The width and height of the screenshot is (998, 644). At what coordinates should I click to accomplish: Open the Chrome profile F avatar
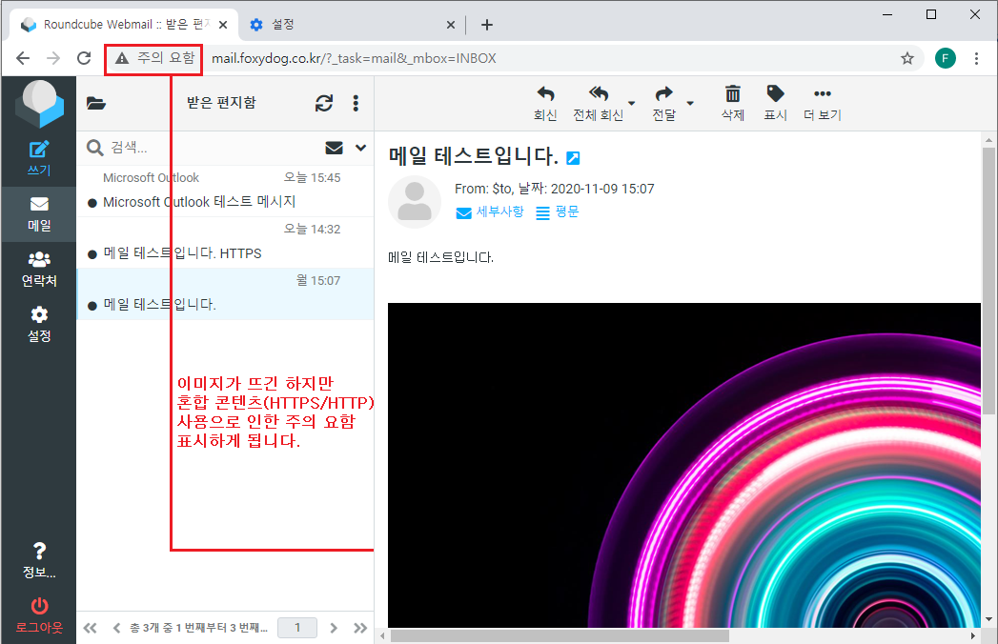[x=946, y=58]
